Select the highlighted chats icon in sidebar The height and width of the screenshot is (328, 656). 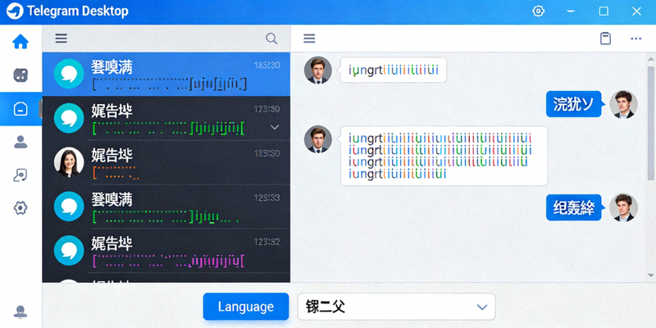(20, 109)
